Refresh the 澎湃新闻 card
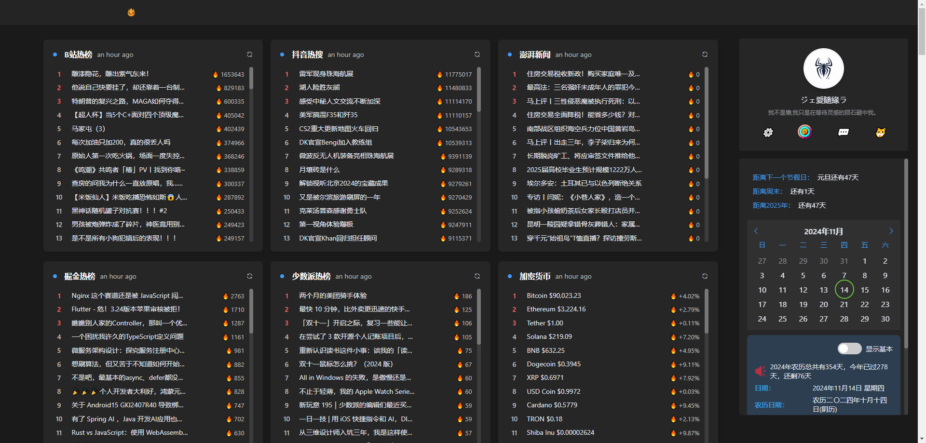The width and height of the screenshot is (926, 443). 705,54
